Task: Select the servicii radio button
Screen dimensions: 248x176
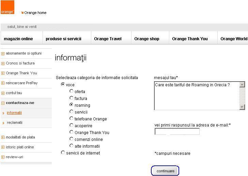Action: pos(71,112)
